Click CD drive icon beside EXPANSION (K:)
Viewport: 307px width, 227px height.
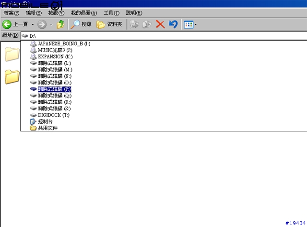[x=33, y=56]
